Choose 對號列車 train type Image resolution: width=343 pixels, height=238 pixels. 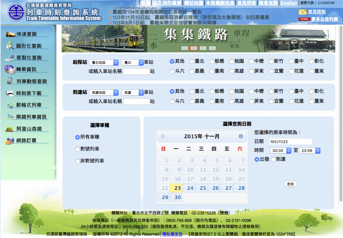(x=77, y=149)
